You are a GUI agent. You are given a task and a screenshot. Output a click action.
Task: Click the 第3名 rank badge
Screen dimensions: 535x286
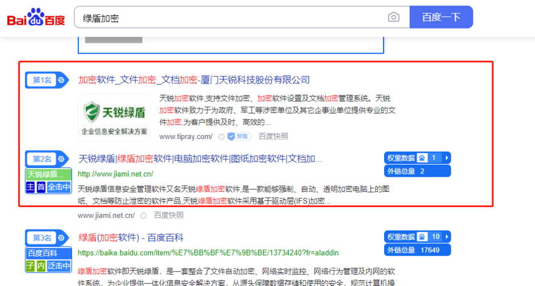47,238
